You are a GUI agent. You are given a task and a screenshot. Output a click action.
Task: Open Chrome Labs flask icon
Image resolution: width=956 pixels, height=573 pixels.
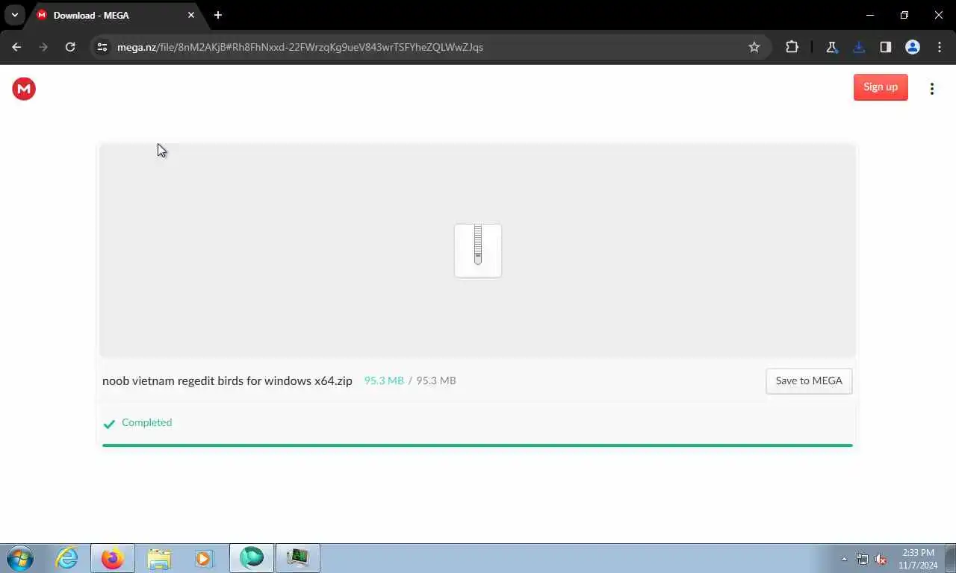pyautogui.click(x=831, y=47)
